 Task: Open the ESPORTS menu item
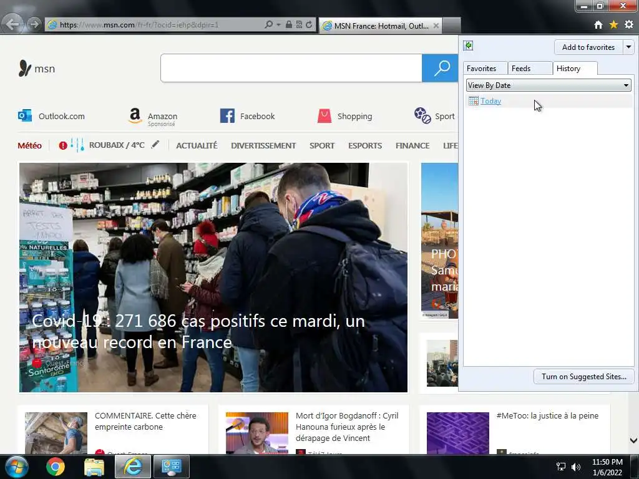364,145
